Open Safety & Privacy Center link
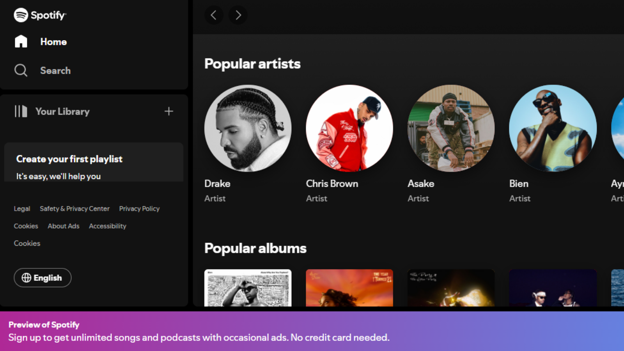 point(74,209)
